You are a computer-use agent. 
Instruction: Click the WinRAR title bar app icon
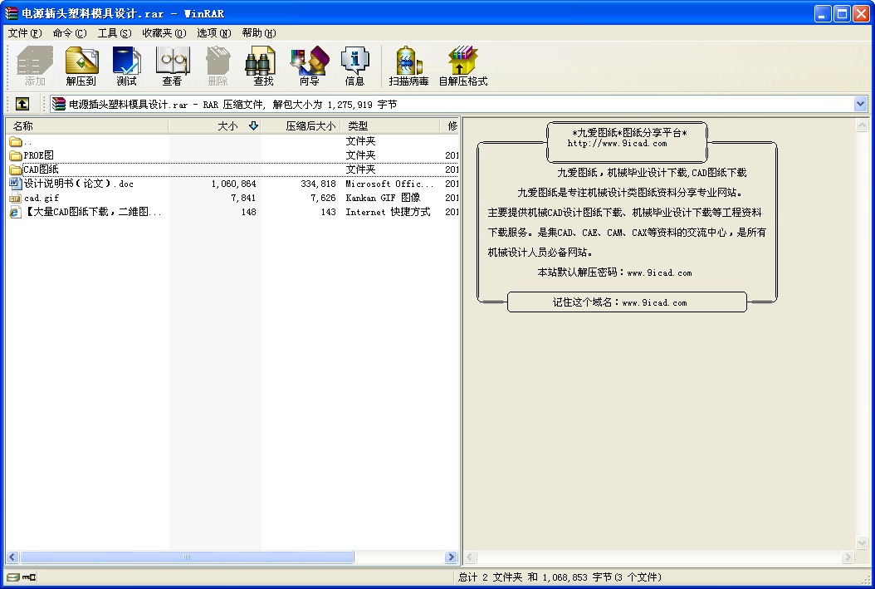tap(11, 12)
